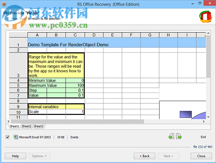
Task: Click the RS Office Recovery logo icon
Action: pos(206,17)
